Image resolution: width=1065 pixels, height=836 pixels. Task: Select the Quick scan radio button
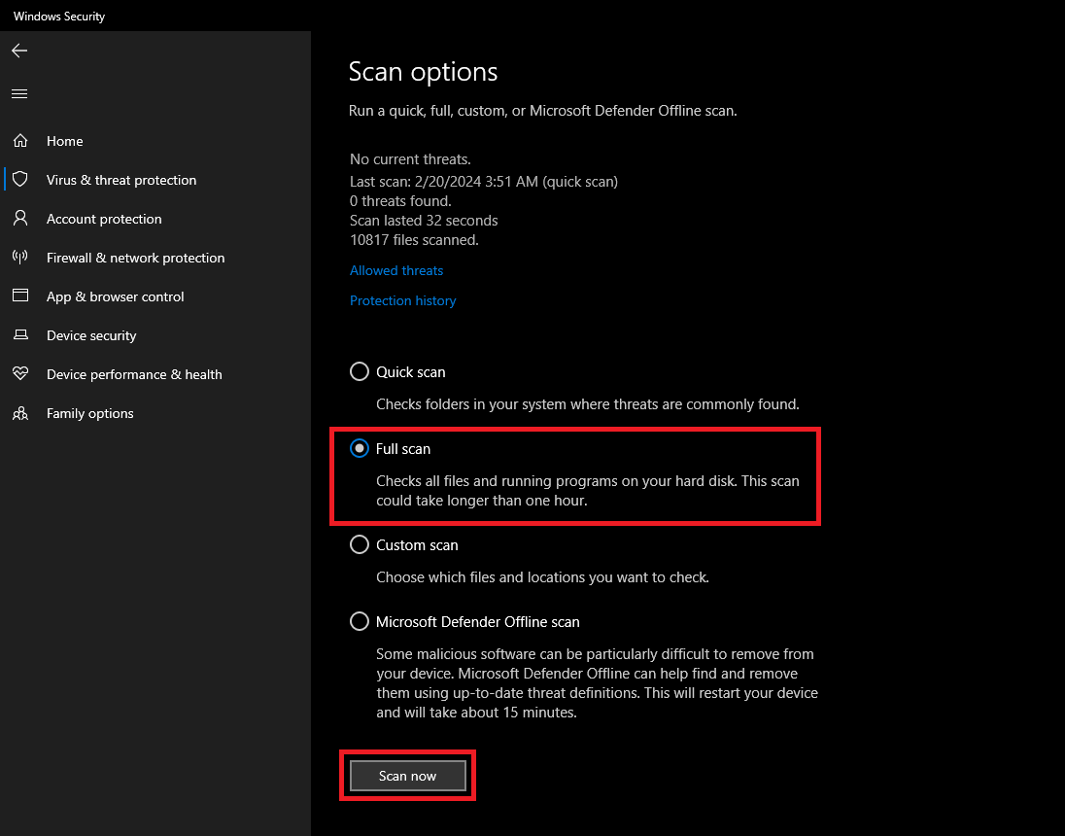[359, 371]
